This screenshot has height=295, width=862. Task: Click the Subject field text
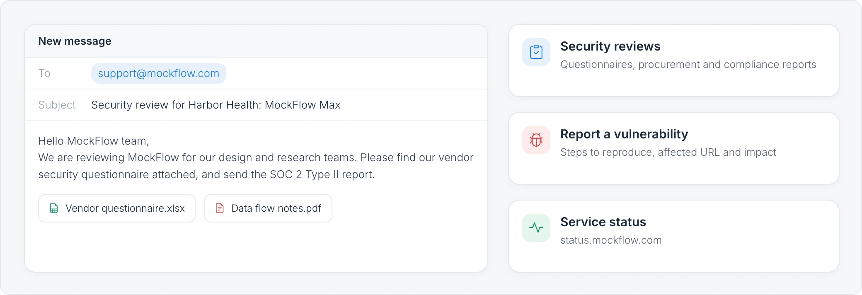(x=216, y=105)
